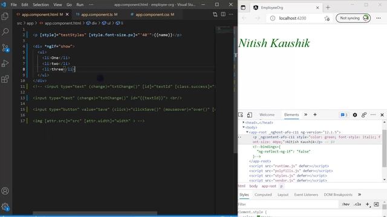Toggle the :hov element state button
Screen dimensions: 387x217
(345, 204)
